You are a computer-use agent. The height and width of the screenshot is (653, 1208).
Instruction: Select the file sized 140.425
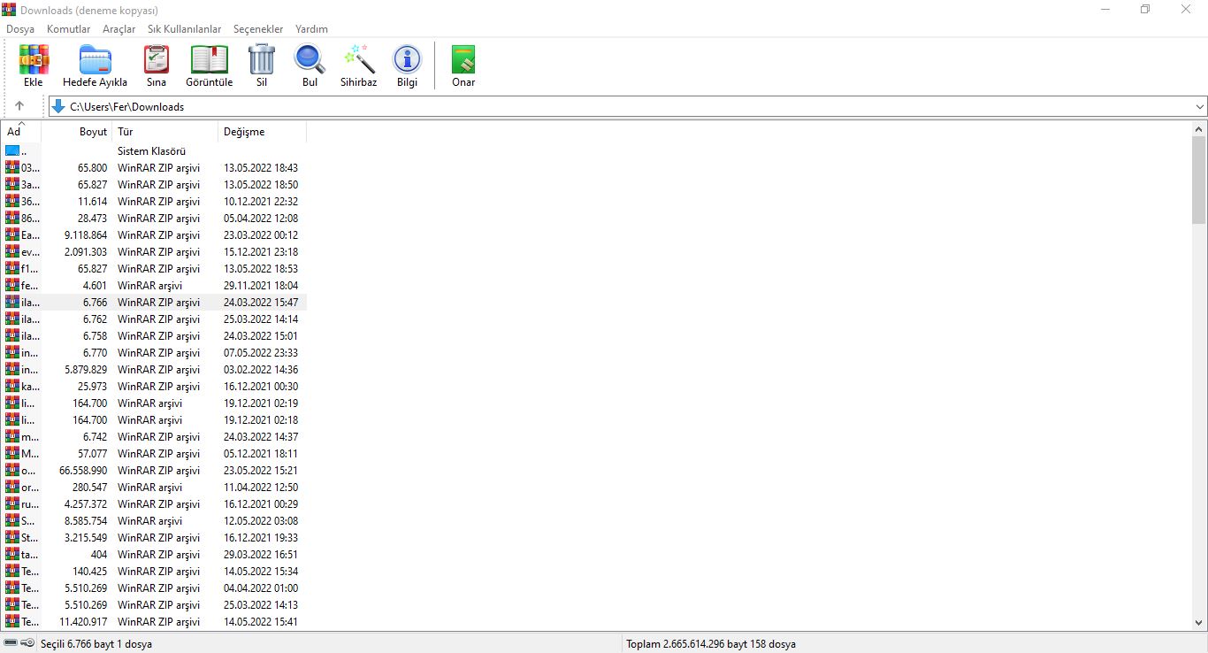coord(154,572)
